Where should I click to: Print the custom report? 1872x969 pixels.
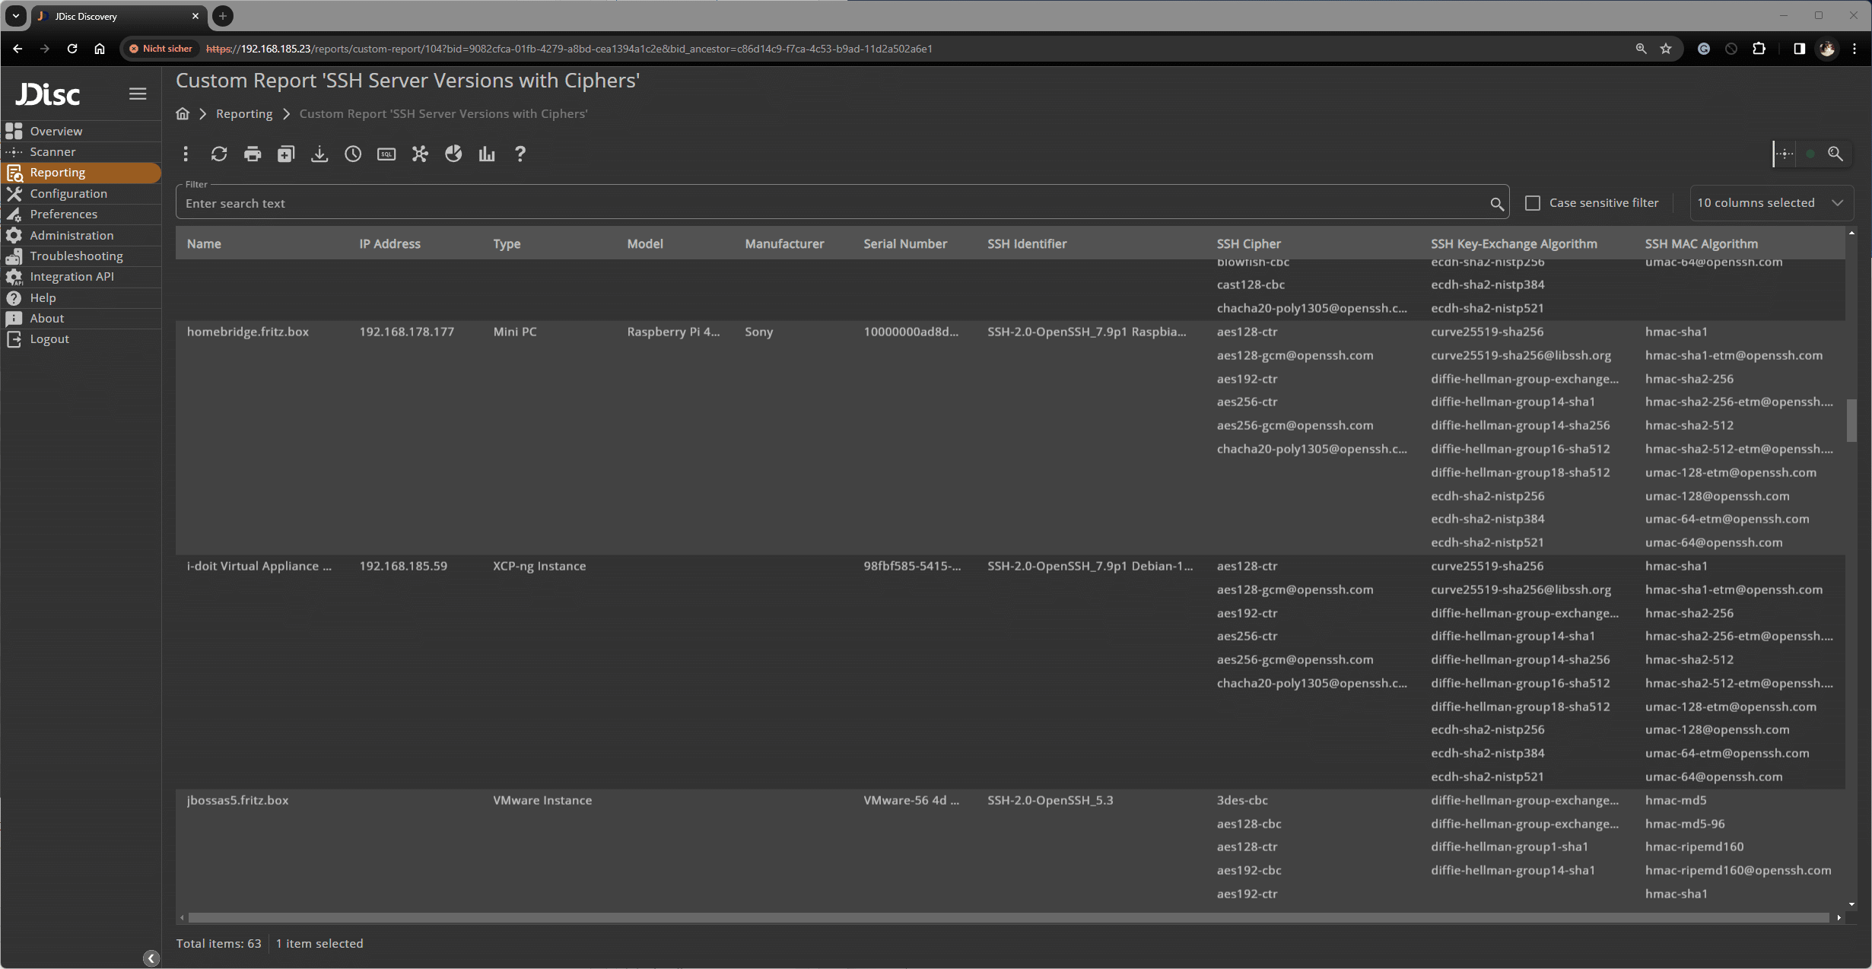coord(253,154)
